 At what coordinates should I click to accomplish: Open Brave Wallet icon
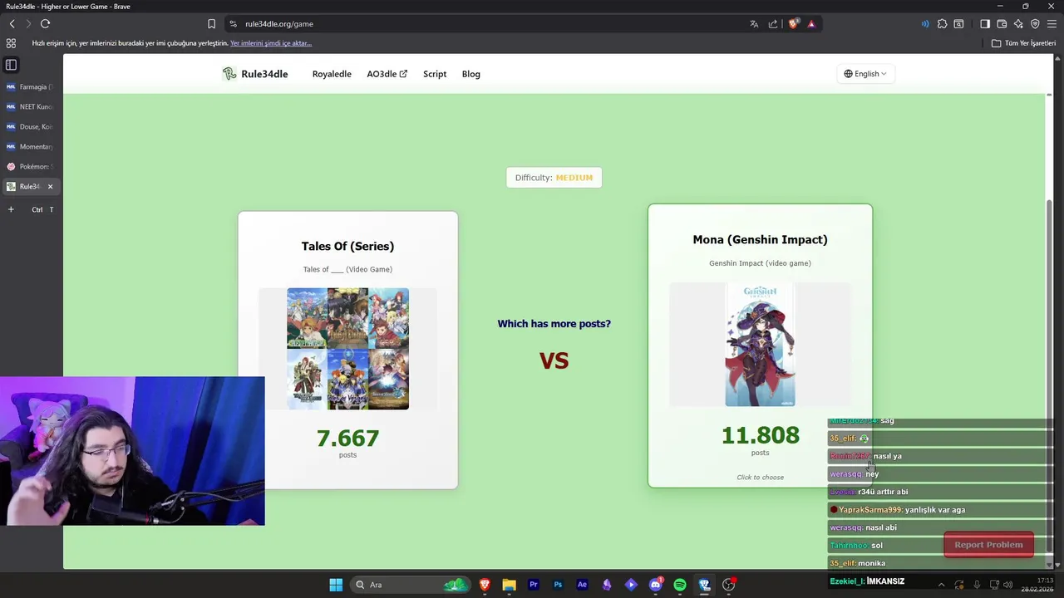click(x=1002, y=24)
